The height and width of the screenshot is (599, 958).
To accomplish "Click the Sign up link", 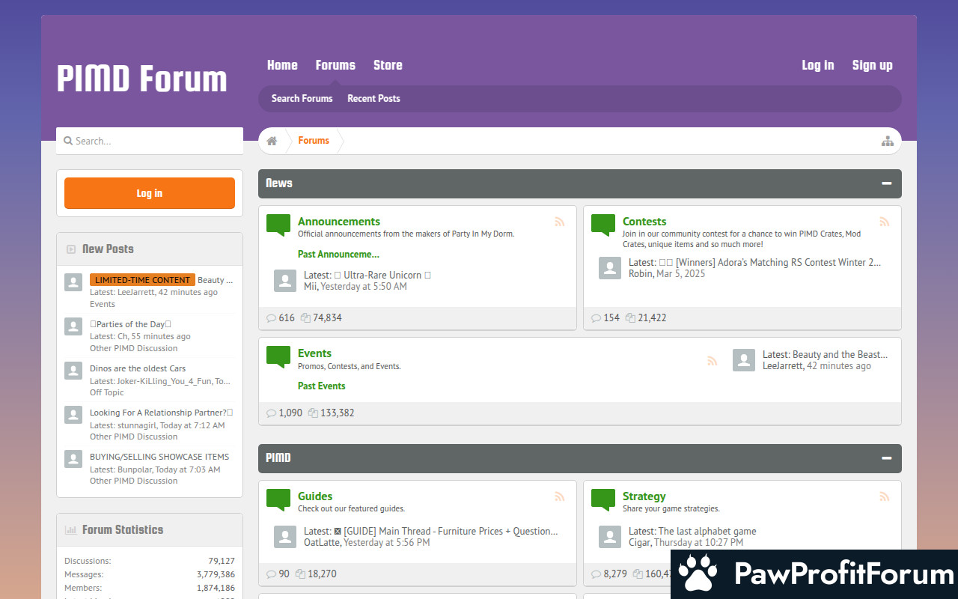I will coord(872,65).
